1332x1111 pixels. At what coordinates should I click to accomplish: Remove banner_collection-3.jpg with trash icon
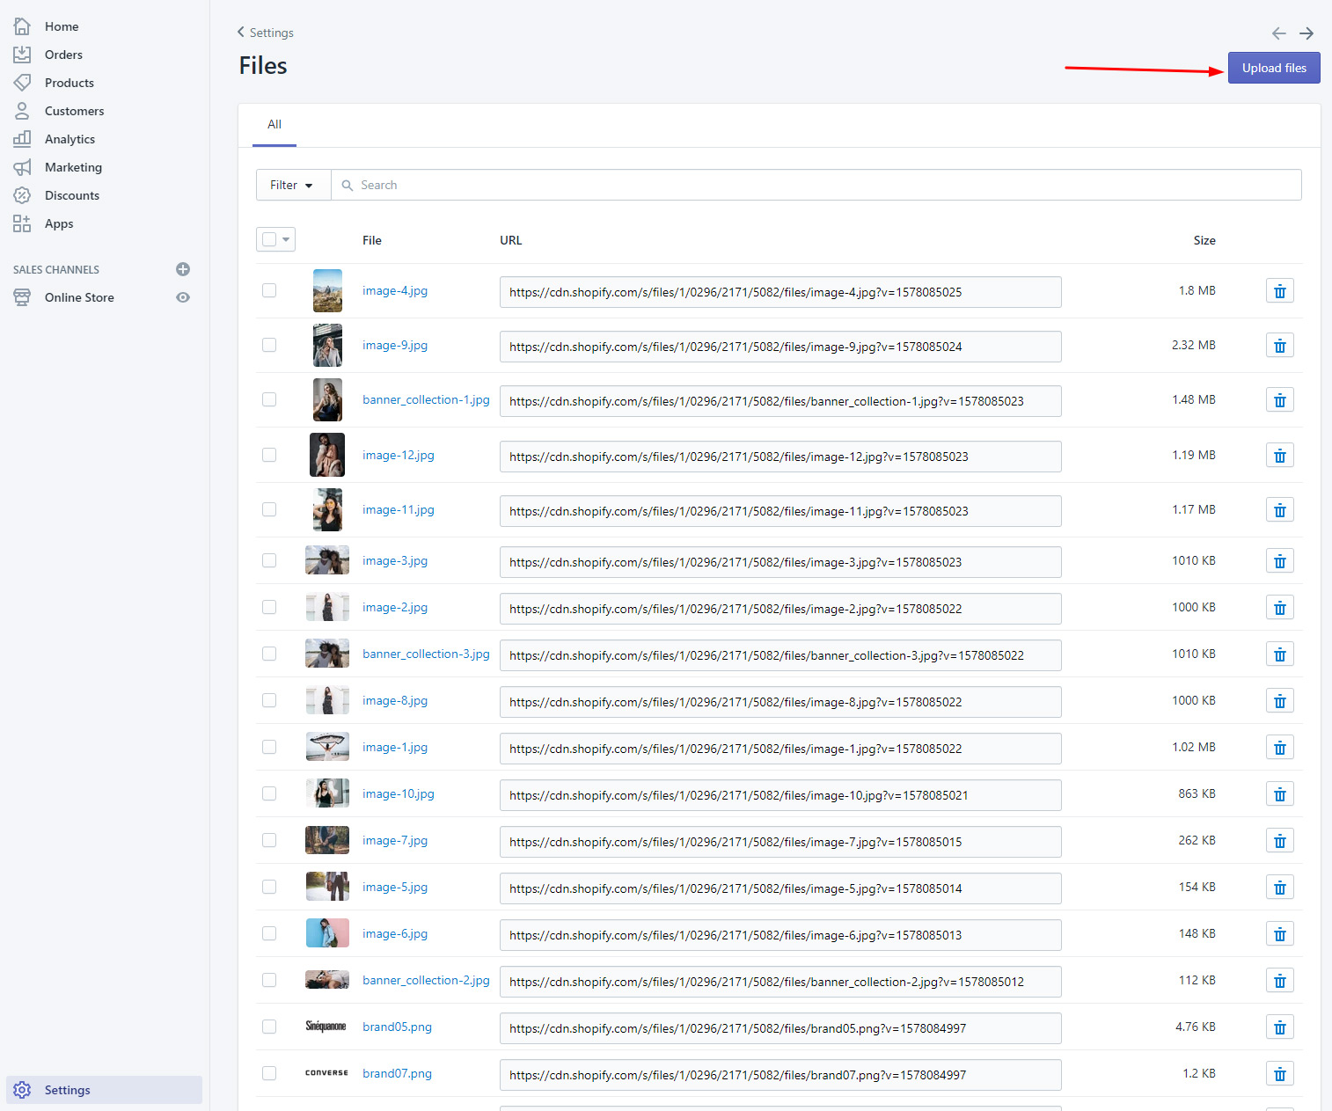click(x=1279, y=654)
